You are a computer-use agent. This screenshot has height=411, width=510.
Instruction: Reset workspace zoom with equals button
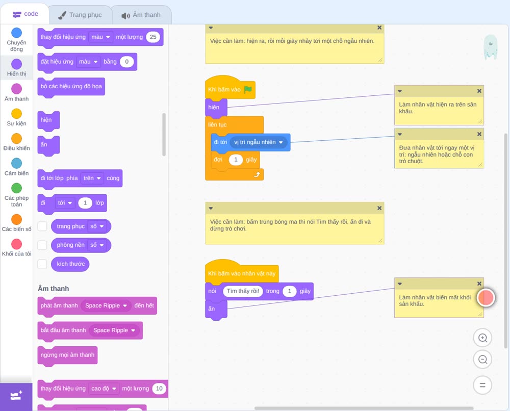point(482,386)
